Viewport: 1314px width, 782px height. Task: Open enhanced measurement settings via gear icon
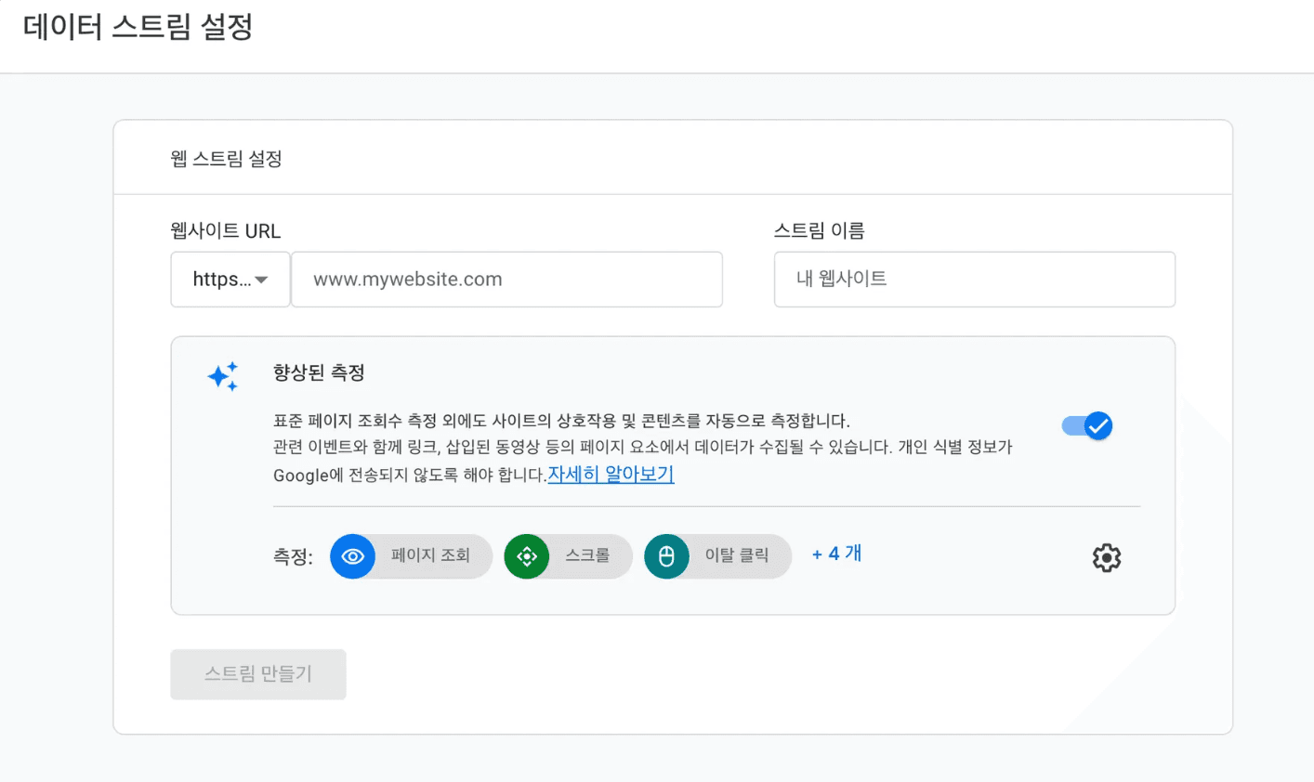(x=1106, y=558)
